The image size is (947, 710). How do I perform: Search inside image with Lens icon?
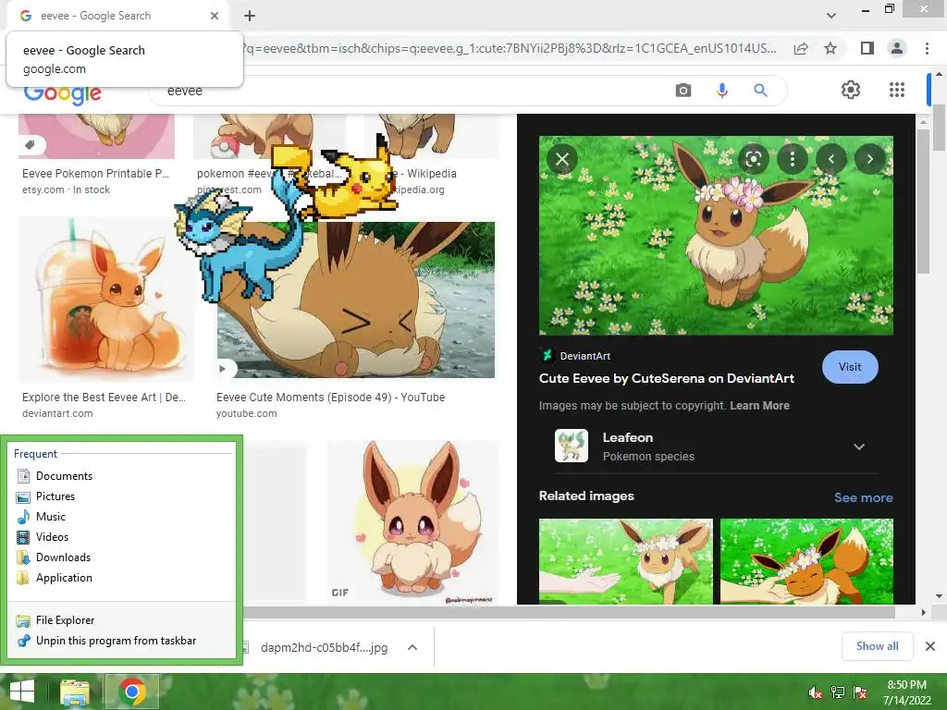click(753, 159)
